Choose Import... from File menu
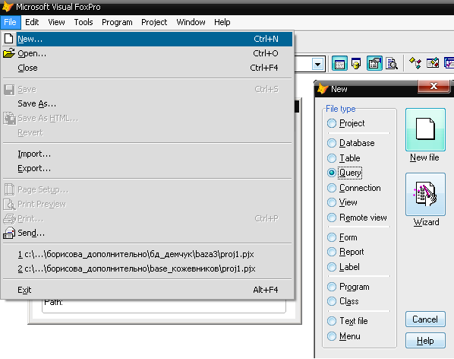 147,154
